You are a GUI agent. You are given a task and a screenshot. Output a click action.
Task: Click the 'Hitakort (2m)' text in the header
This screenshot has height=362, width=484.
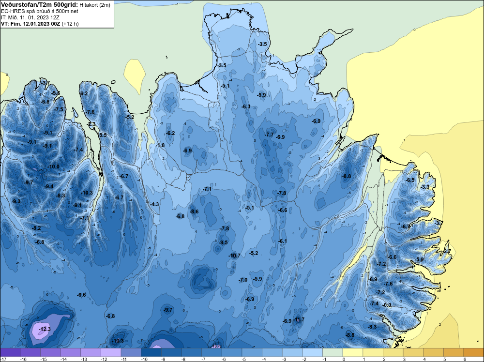95,5
